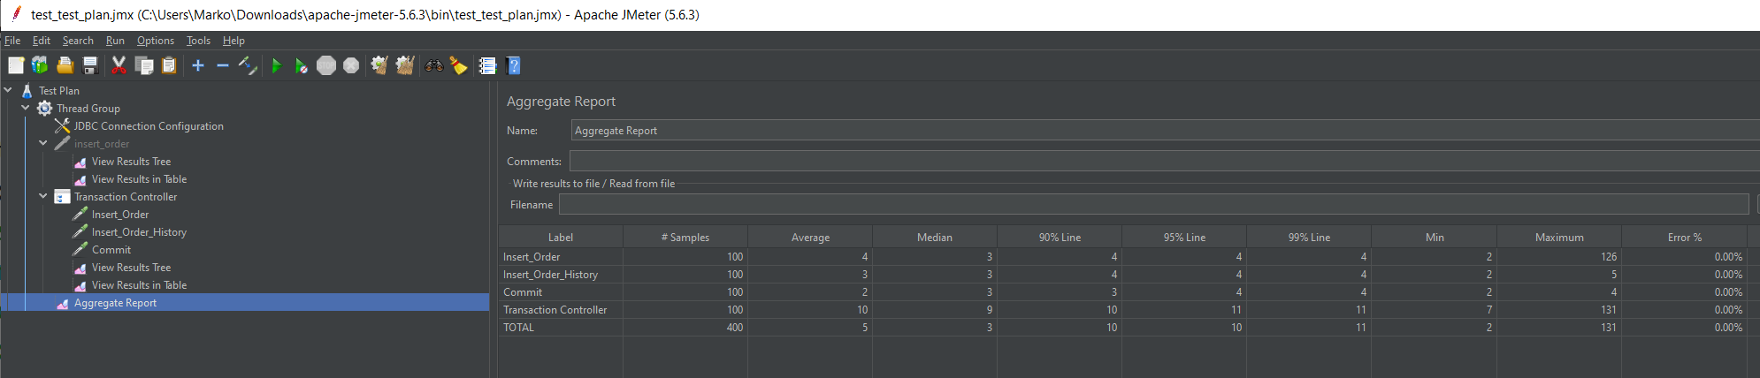Open the Options menu
Image resolution: width=1760 pixels, height=378 pixels.
[x=155, y=41]
